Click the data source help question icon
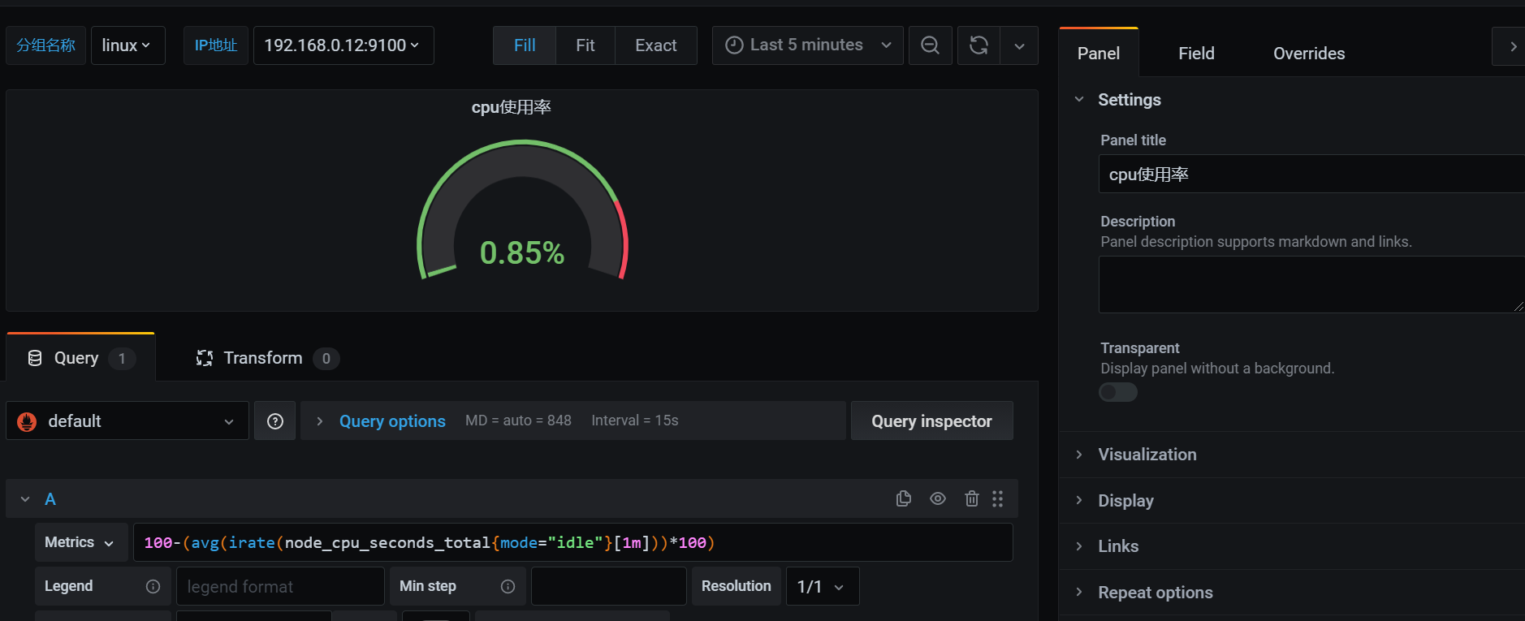 point(275,420)
